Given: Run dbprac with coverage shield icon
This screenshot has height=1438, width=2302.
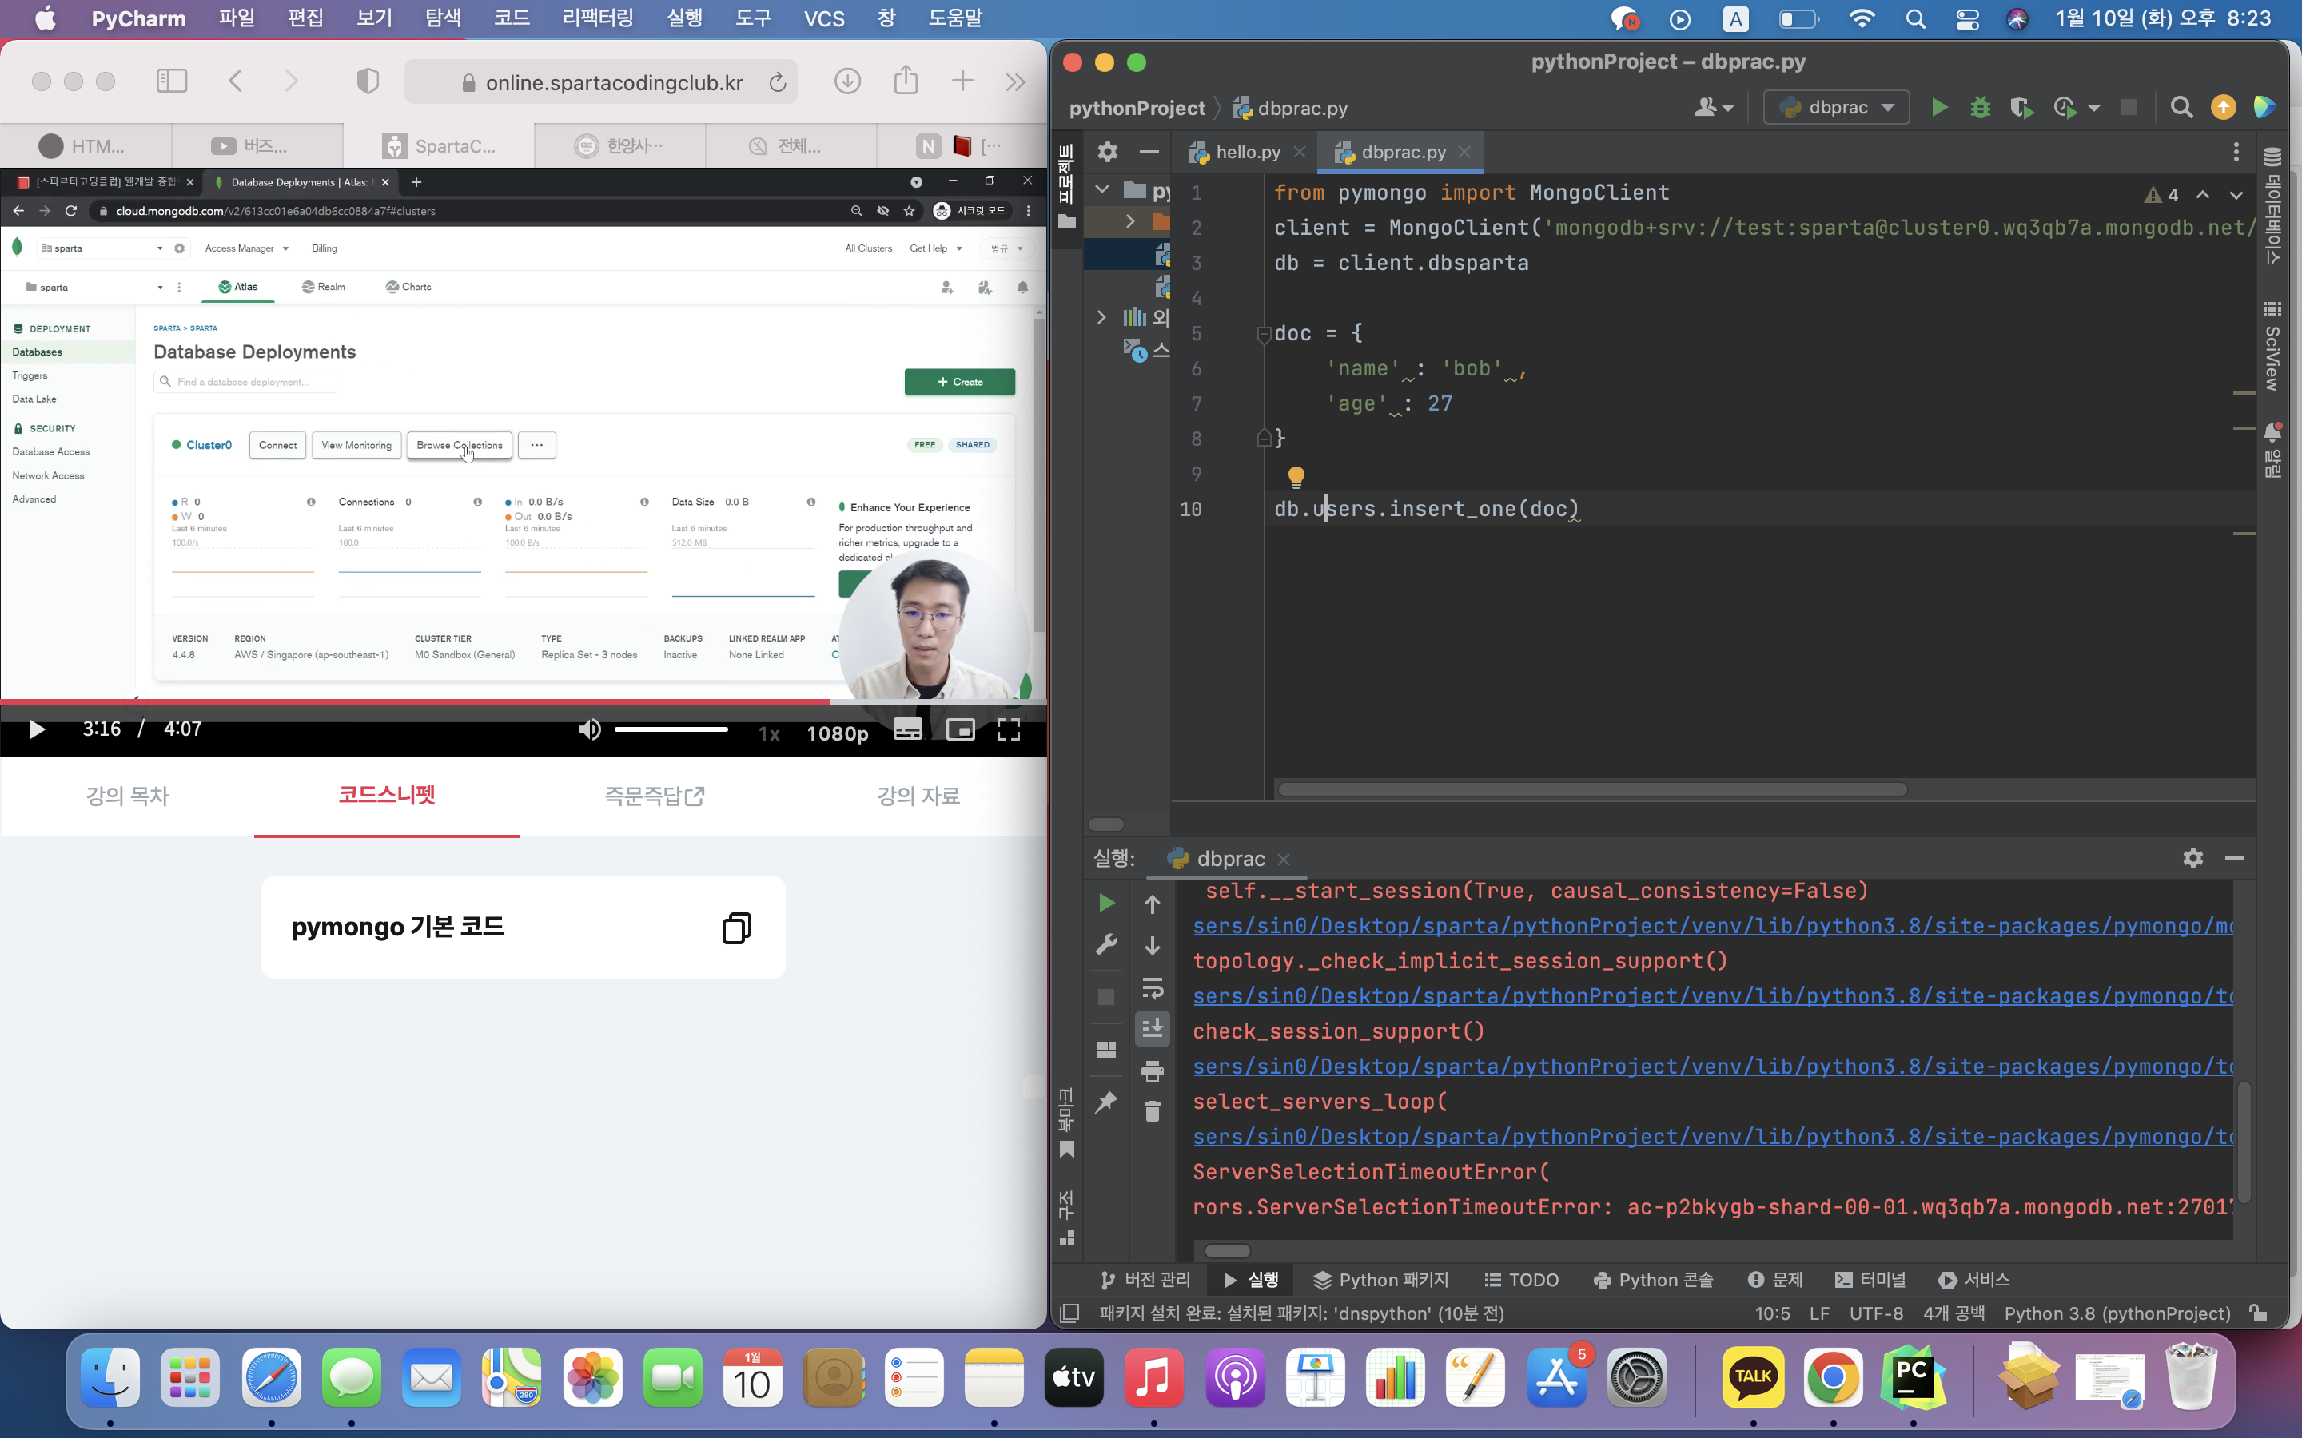Looking at the screenshot, I should point(2021,108).
